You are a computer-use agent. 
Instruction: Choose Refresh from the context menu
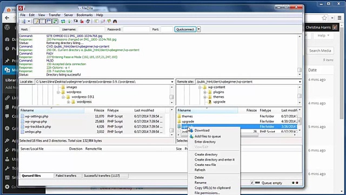tap(200, 170)
